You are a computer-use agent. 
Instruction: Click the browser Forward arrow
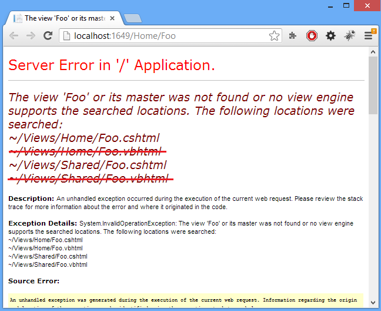pyautogui.click(x=31, y=36)
